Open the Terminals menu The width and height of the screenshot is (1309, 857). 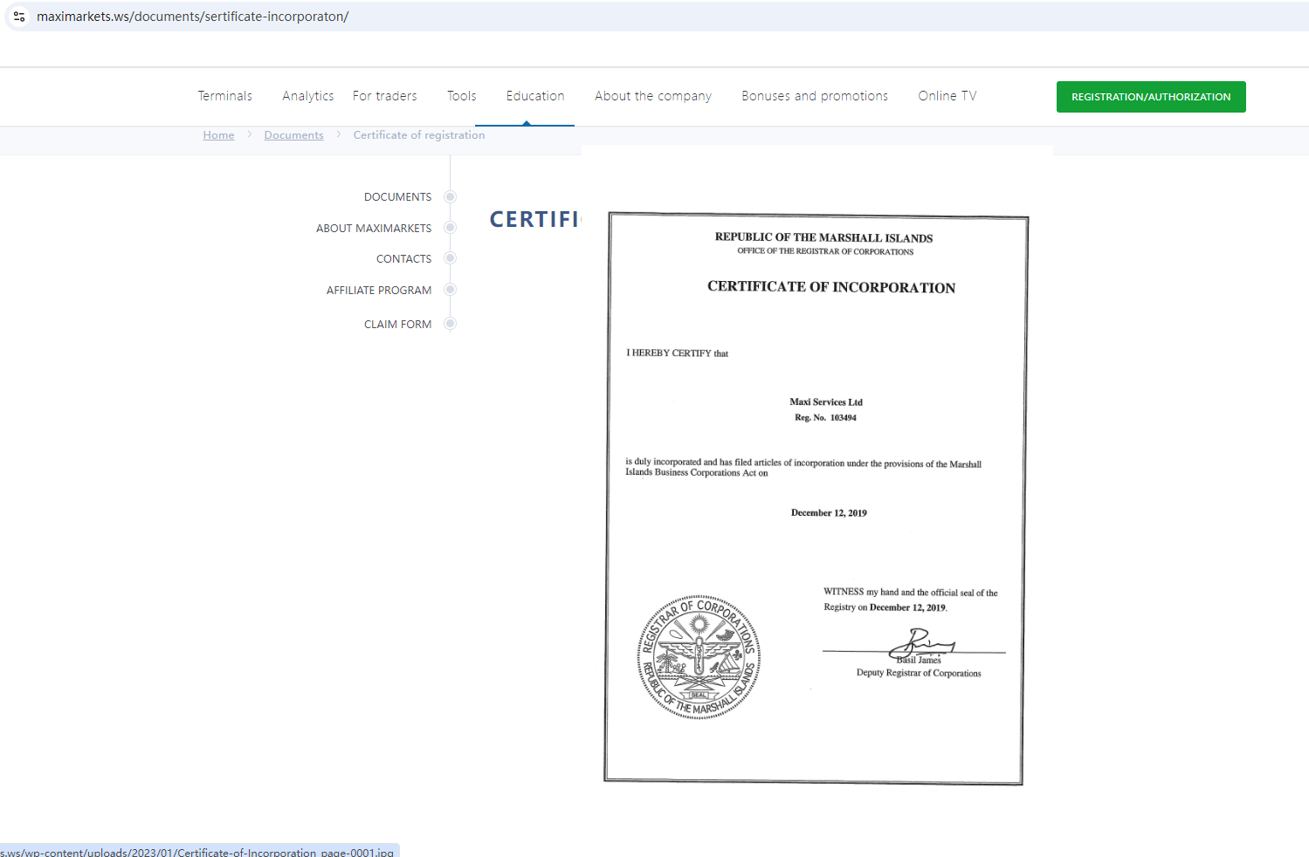click(x=224, y=96)
